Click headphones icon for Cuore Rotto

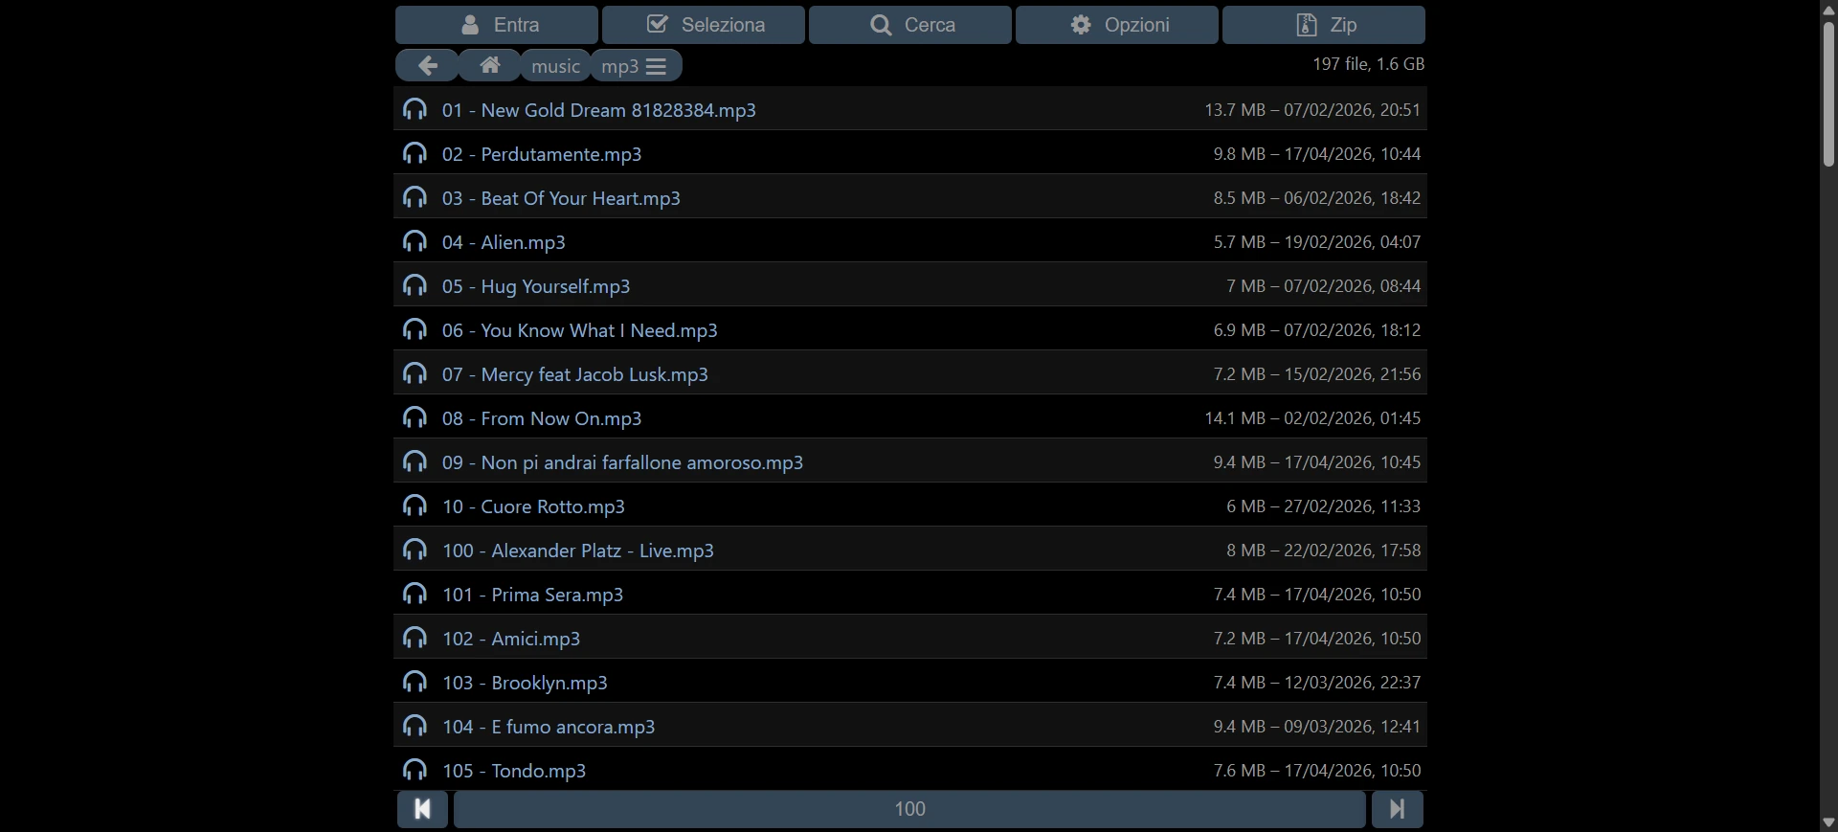415,506
